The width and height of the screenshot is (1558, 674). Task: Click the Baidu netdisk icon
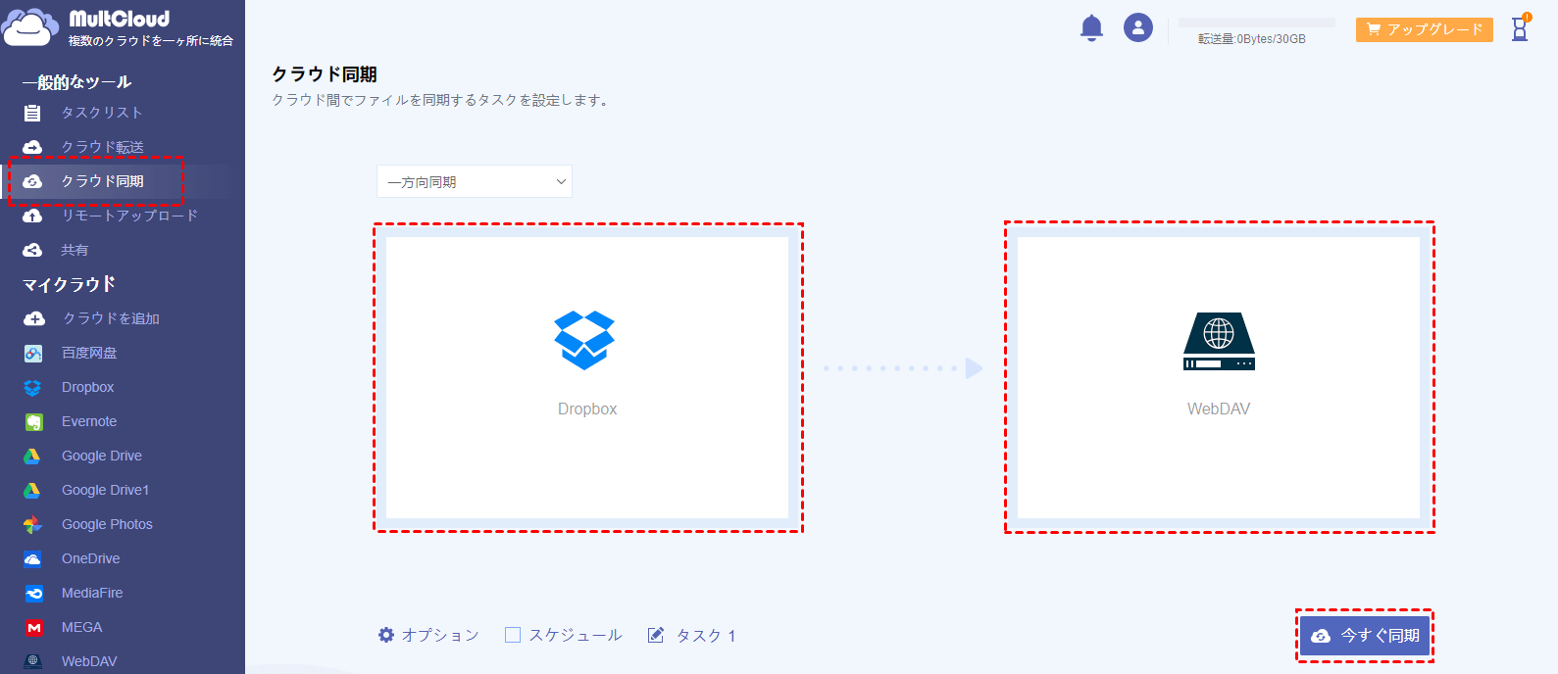33,353
